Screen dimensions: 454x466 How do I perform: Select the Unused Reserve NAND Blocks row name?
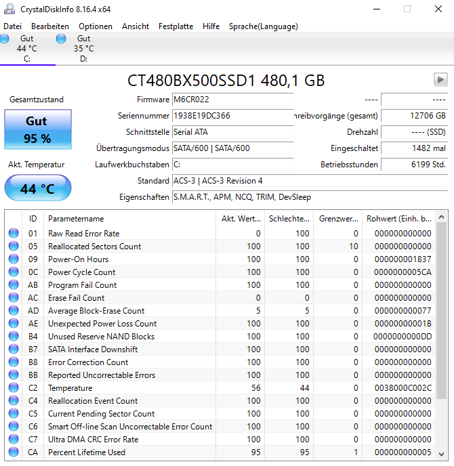click(102, 337)
